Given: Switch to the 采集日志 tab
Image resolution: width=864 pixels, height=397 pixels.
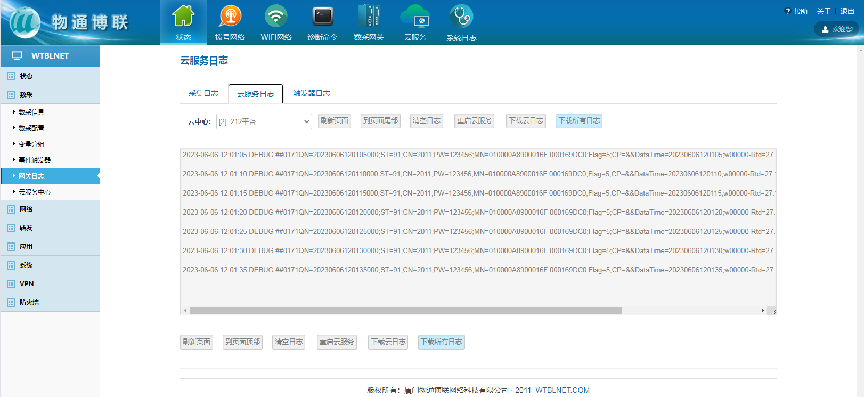Looking at the screenshot, I should point(203,94).
